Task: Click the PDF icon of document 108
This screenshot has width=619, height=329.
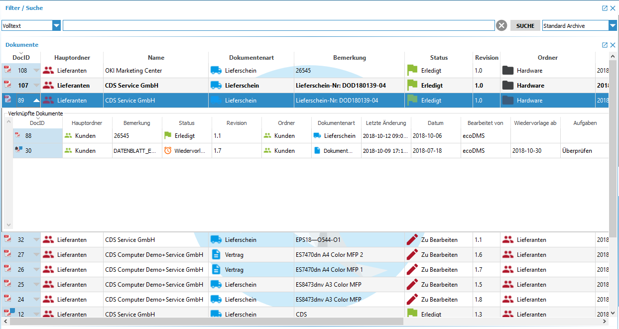Action: (x=7, y=70)
